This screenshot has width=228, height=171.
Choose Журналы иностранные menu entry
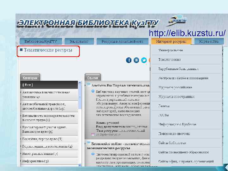point(186,97)
